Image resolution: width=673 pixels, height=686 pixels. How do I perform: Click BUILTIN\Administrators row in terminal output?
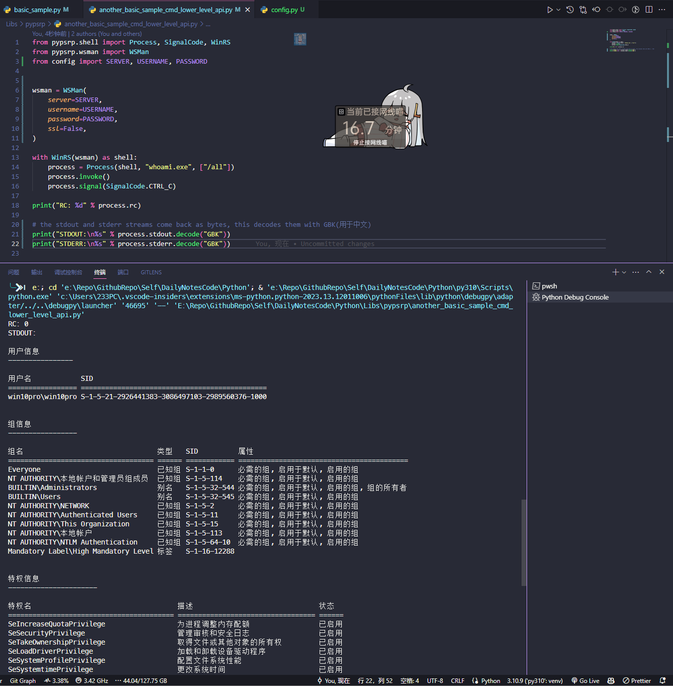[x=207, y=487]
